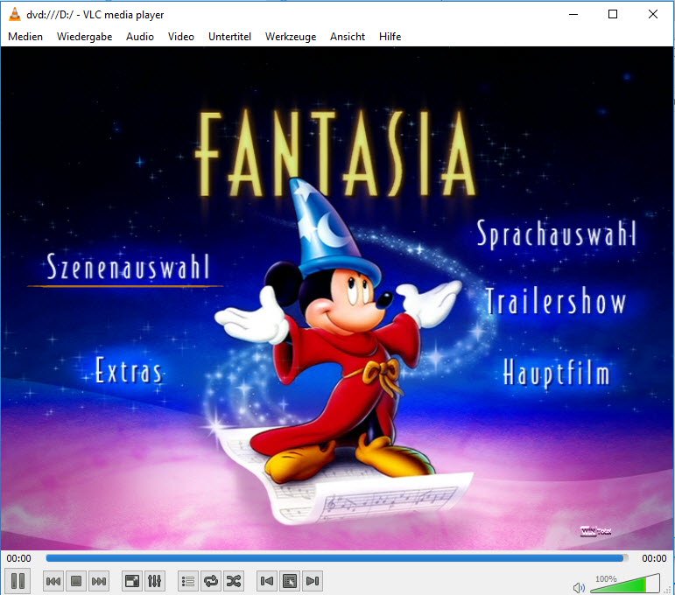The height and width of the screenshot is (595, 675).
Task: Open the Untertitel menu
Action: pos(229,37)
